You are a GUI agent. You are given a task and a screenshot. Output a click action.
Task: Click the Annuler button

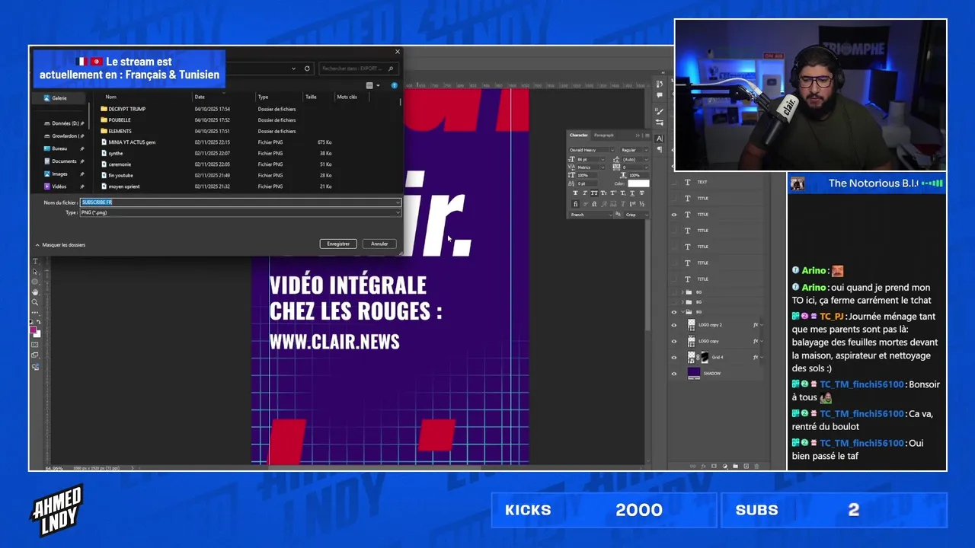point(379,244)
